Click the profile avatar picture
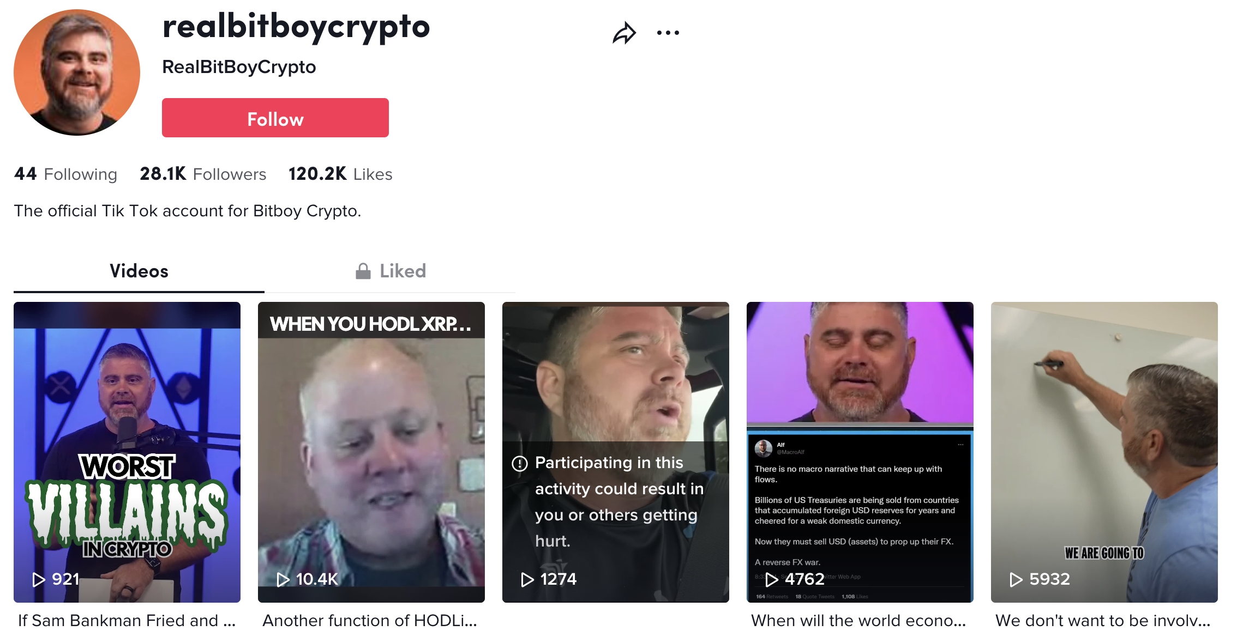 (77, 72)
